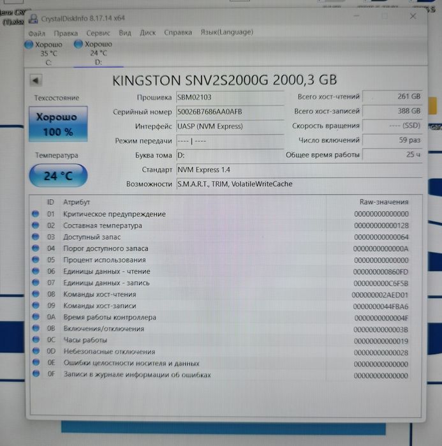Select the Составная температура row
This screenshot has height=446, width=442.
(x=221, y=226)
